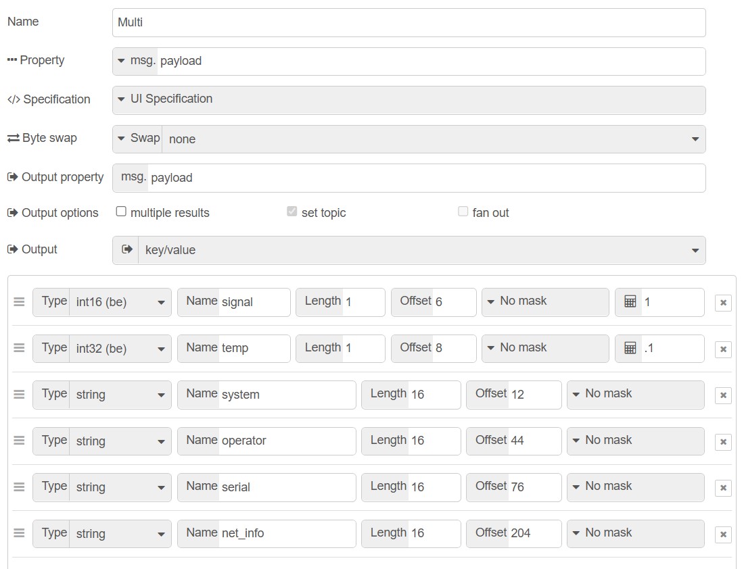Change the int16 (be) Type dropdown
Screen dimensions: 744x569
point(119,302)
